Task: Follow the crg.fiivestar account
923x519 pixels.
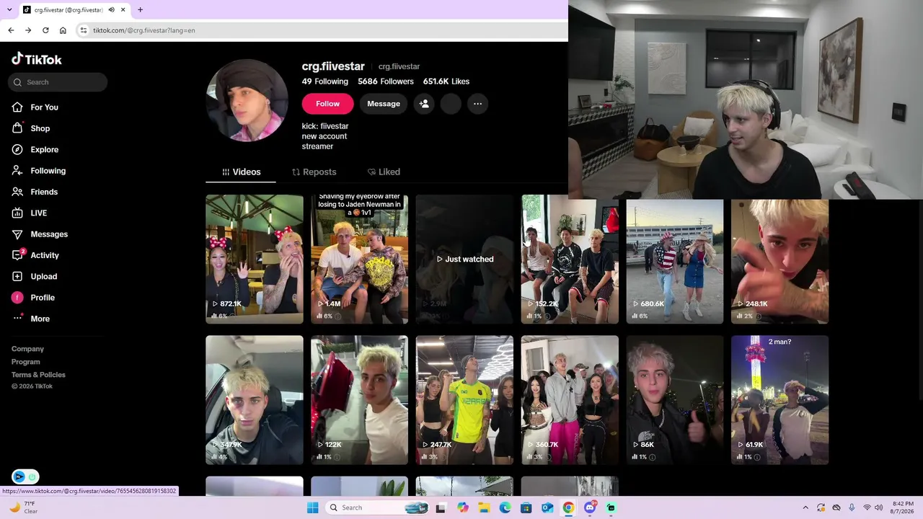Action: coord(327,104)
